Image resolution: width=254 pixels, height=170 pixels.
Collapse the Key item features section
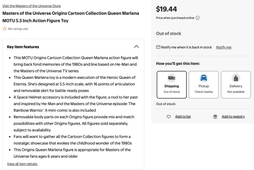136,47
